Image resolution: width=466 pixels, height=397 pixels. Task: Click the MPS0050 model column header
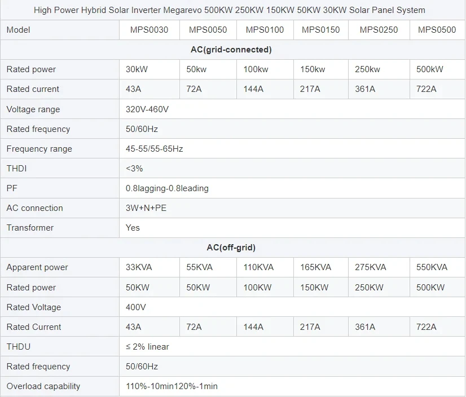coord(206,30)
